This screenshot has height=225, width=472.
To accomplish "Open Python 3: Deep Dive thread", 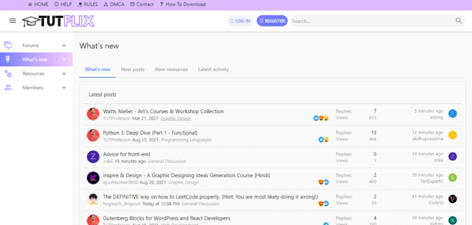I will pos(150,133).
